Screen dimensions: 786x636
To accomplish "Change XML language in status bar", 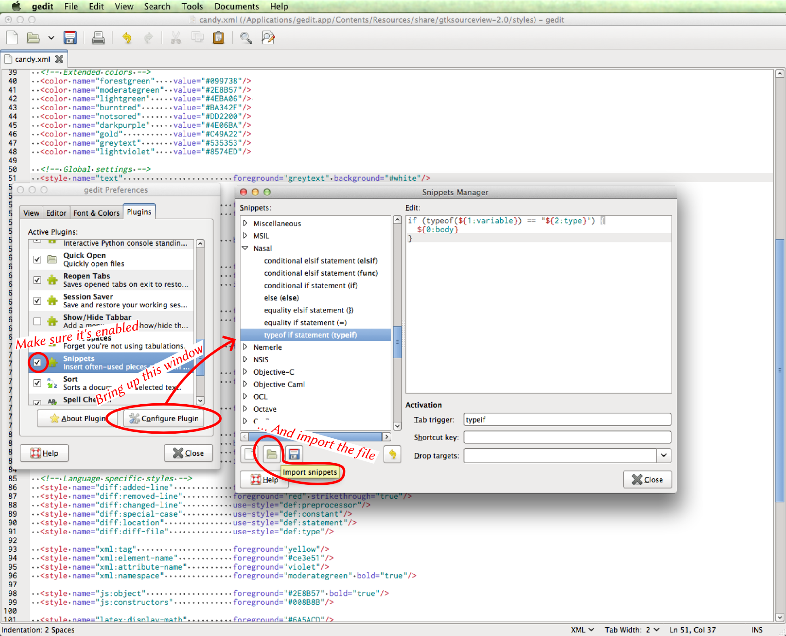I will [x=582, y=630].
